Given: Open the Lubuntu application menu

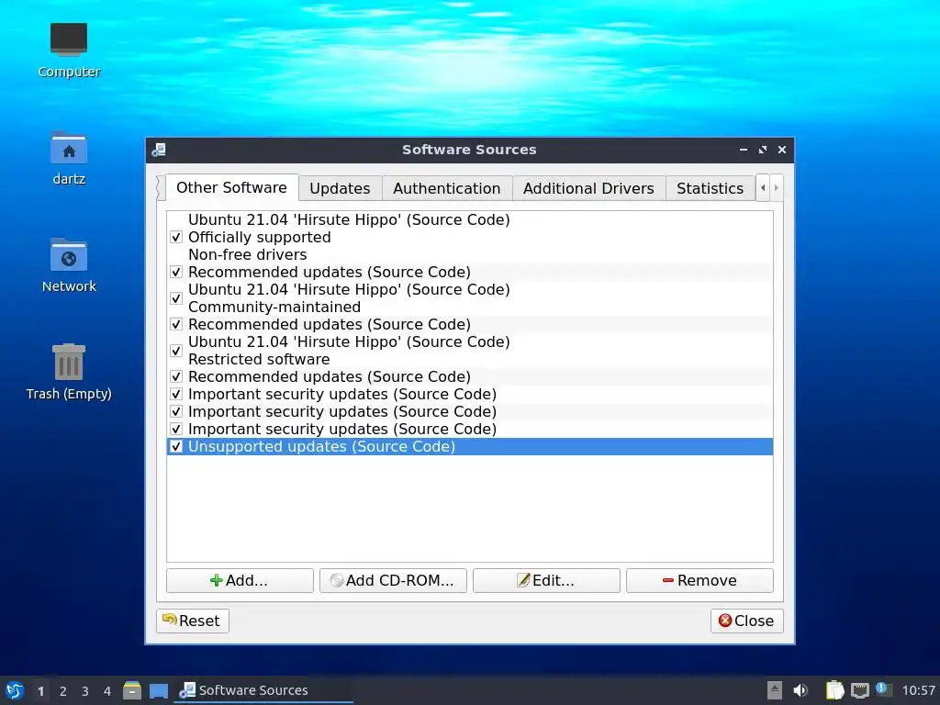Looking at the screenshot, I should pyautogui.click(x=15, y=690).
